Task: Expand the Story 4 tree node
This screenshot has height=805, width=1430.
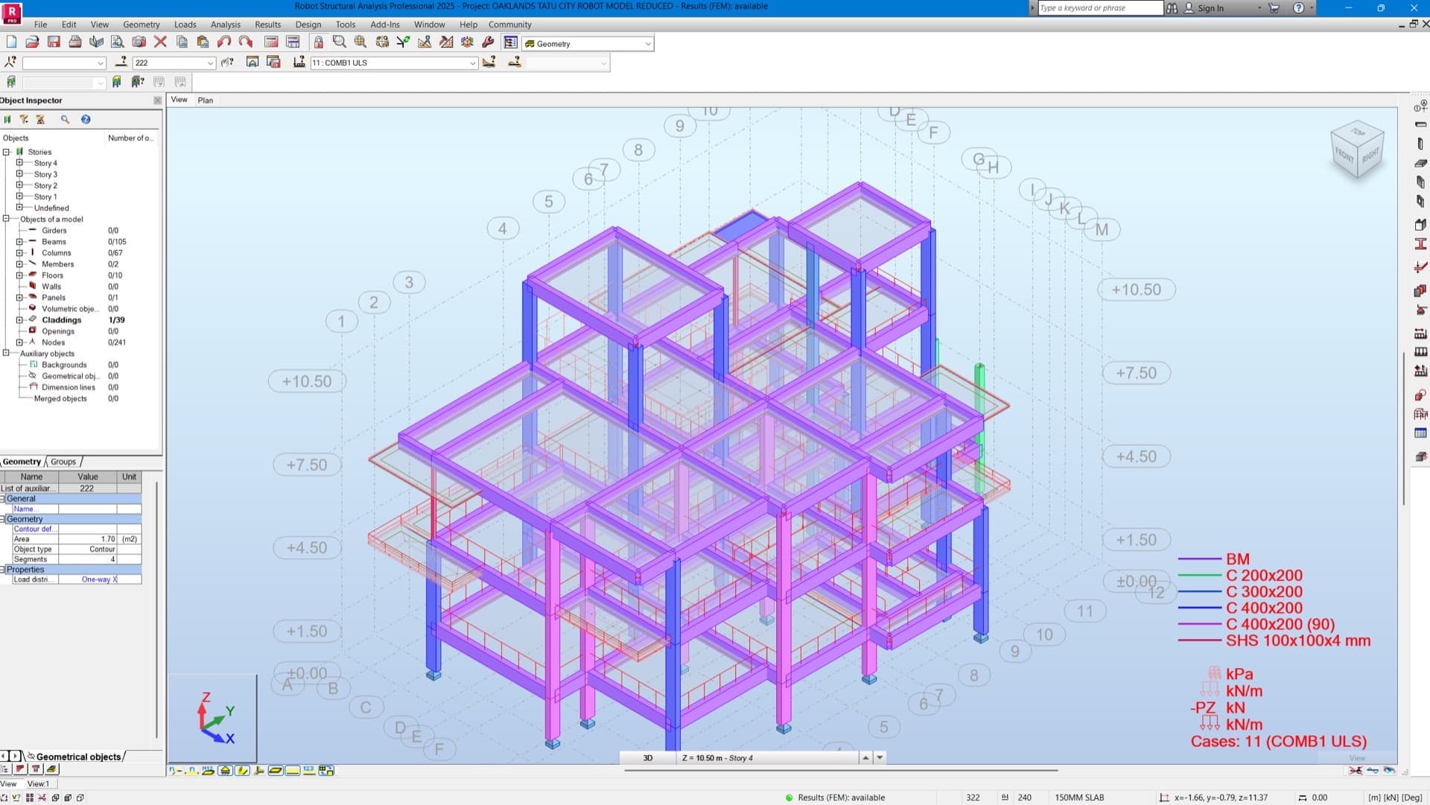Action: 19,162
